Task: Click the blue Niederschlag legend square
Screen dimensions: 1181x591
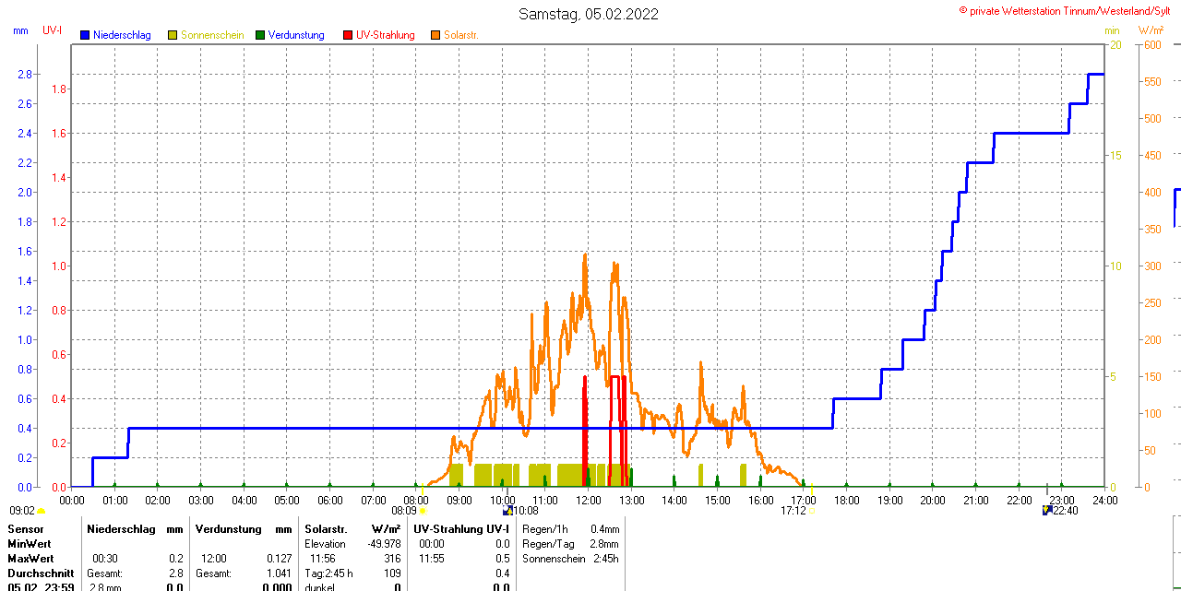Action: (85, 35)
